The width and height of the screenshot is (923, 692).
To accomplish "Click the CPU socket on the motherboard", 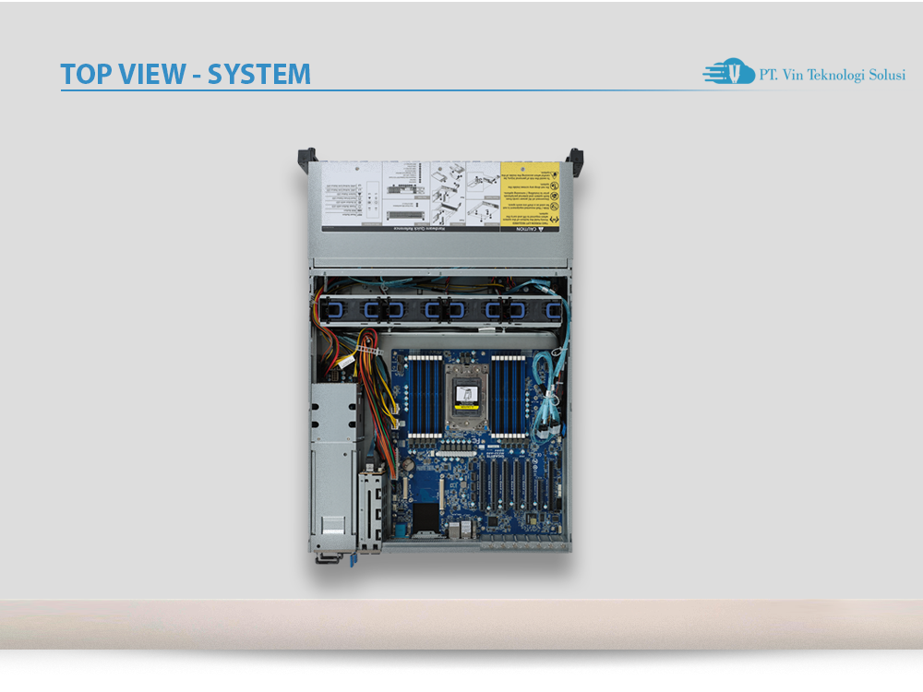I will [465, 396].
